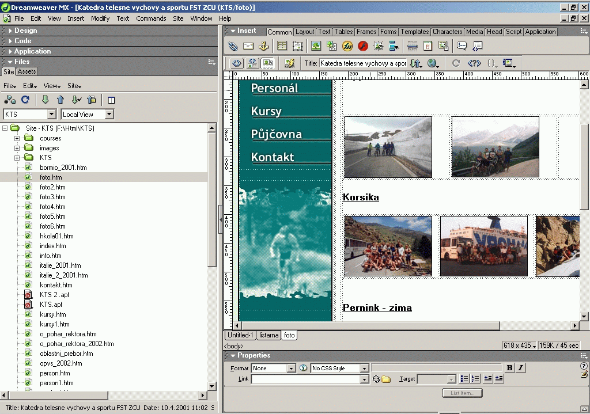Switch to Layout insert tab
The width and height of the screenshot is (590, 414).
coord(305,32)
